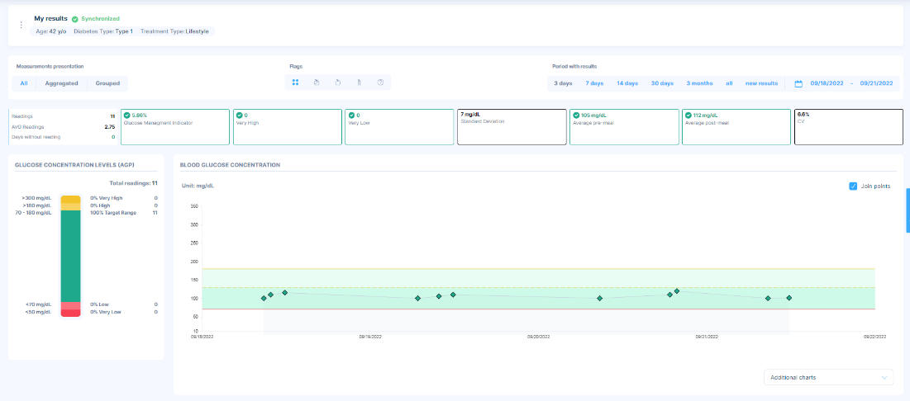The height and width of the screenshot is (401, 910).
Task: Click check icon on the Very Low card
Action: [352, 116]
